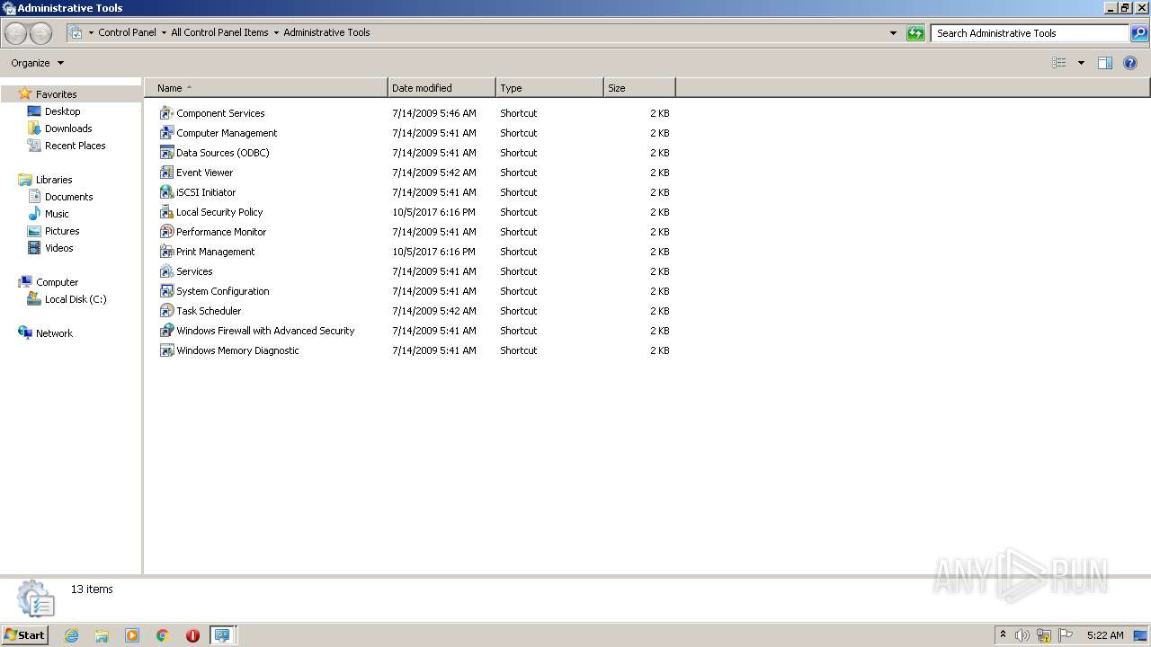This screenshot has width=1151, height=647.
Task: Select the Print Management icon
Action: point(166,252)
